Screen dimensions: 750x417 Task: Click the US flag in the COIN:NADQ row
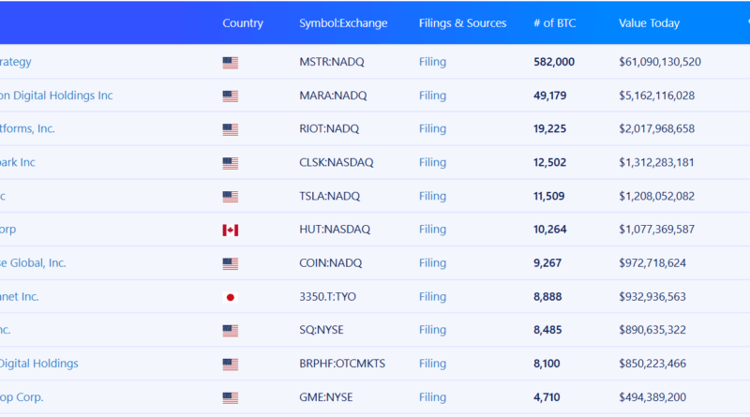pos(230,263)
